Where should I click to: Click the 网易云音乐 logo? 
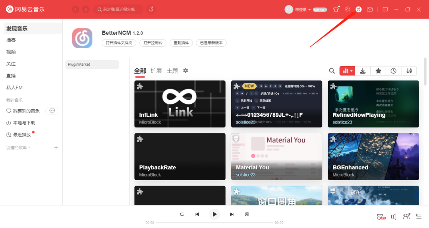pyautogui.click(x=25, y=9)
